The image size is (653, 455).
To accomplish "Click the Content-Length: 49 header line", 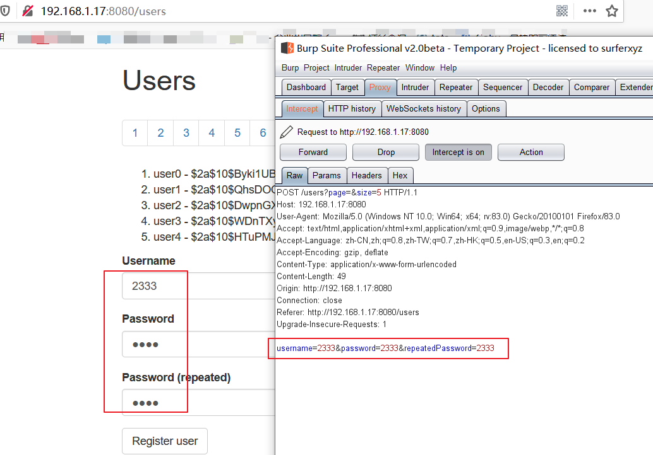I will coord(311,276).
